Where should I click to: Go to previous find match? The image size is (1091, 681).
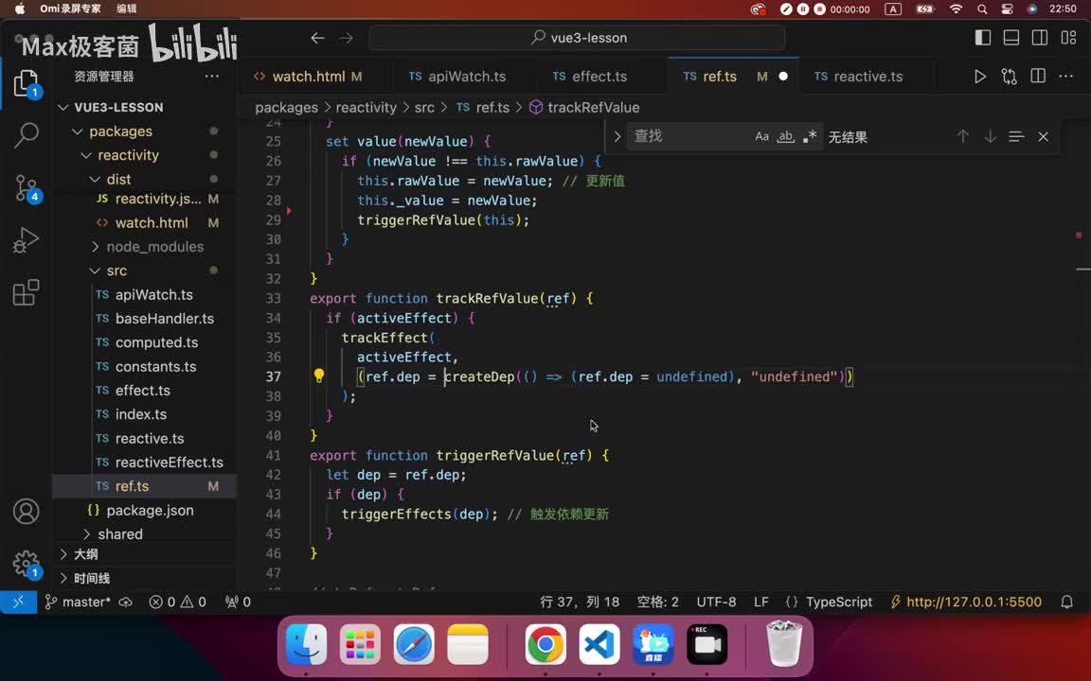point(963,137)
